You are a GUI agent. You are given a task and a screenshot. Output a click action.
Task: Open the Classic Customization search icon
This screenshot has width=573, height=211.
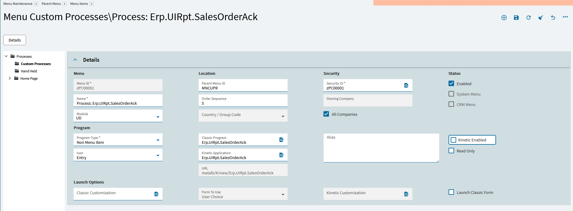pos(156,194)
